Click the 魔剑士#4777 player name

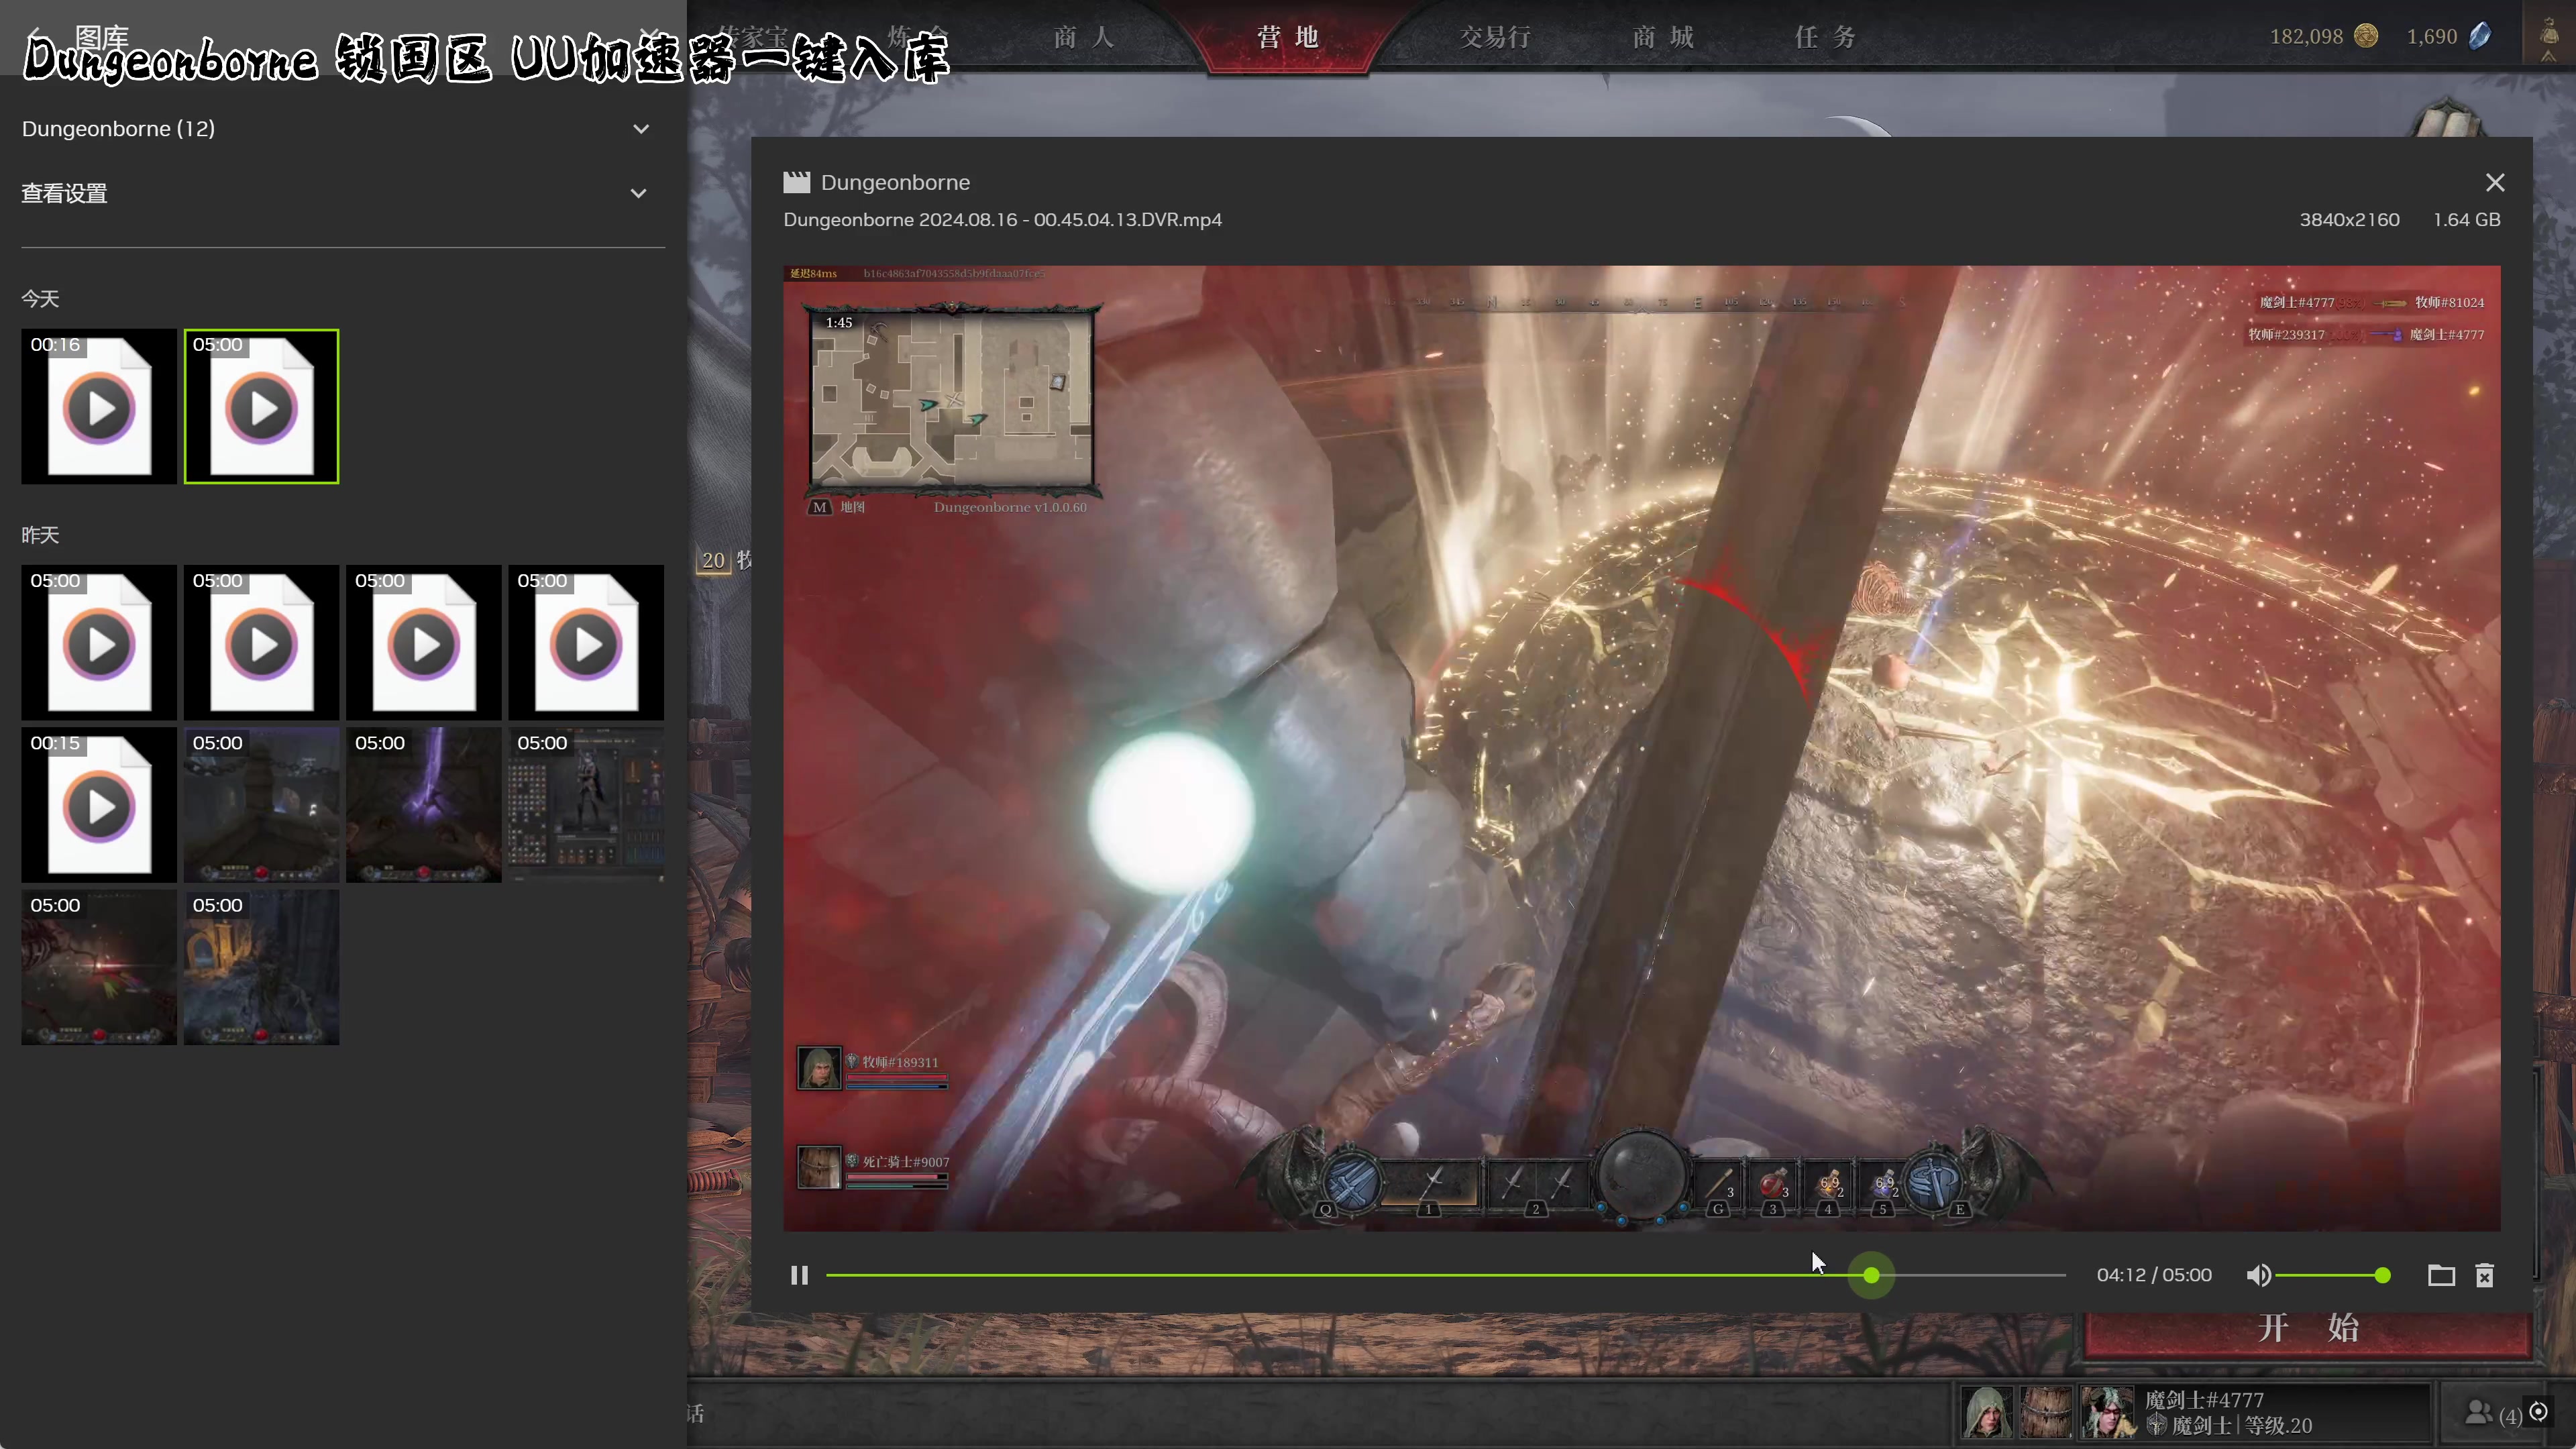point(2204,1400)
